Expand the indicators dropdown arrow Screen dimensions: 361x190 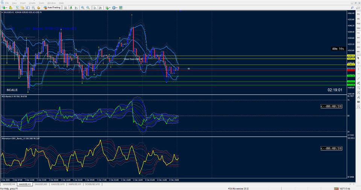pos(110,8)
